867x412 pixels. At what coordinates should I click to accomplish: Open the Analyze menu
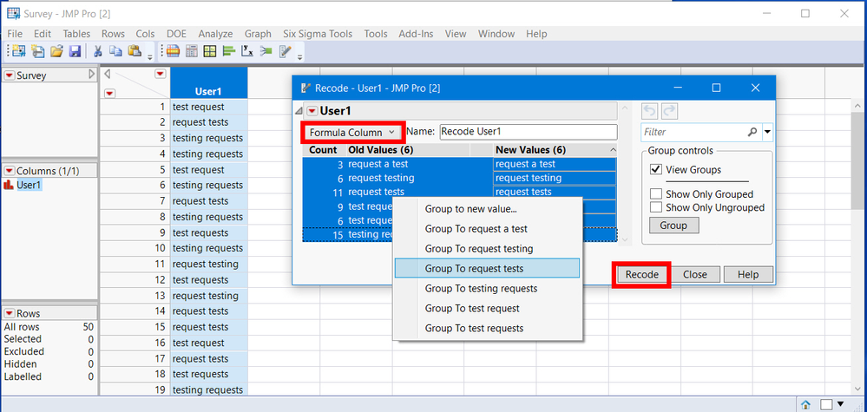coord(215,34)
